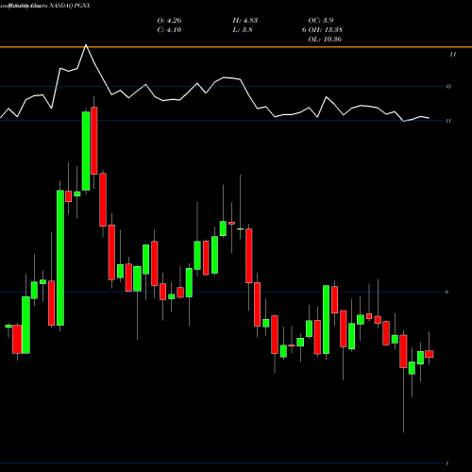Image resolution: width=472 pixels, height=472 pixels.
Task: Click the highest peak of the white indicator line
Action: coord(86,45)
